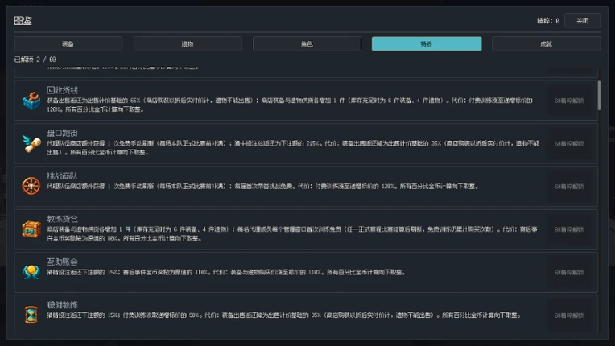
Task: Click the 盘口跑街 description text
Action: tap(293, 148)
